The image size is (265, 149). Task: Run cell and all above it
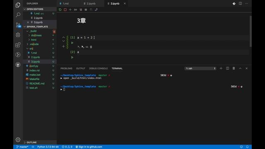[x=79, y=47]
